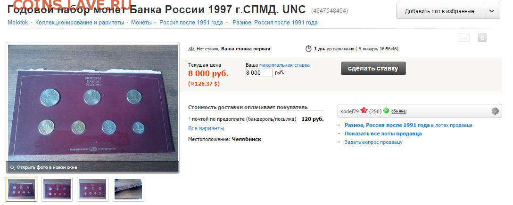The height and width of the screenshot is (205, 513).
Task: Click the clock icon near time remaining
Action: (308, 48)
